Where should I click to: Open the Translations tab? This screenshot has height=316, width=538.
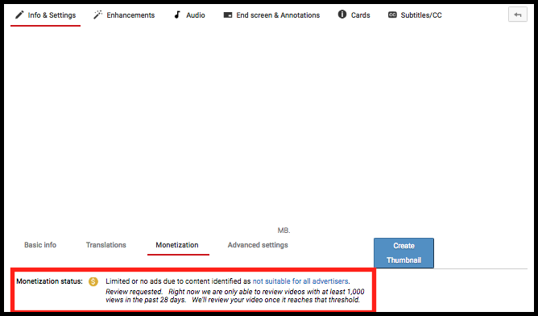[x=106, y=245]
